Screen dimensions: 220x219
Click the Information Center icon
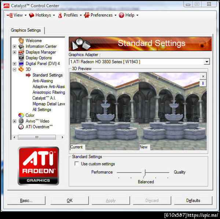pyautogui.click(x=21, y=46)
